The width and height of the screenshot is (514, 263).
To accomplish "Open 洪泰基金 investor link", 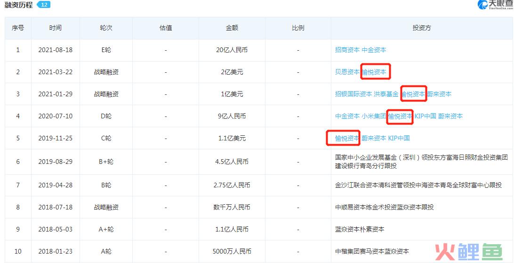I will (x=386, y=94).
